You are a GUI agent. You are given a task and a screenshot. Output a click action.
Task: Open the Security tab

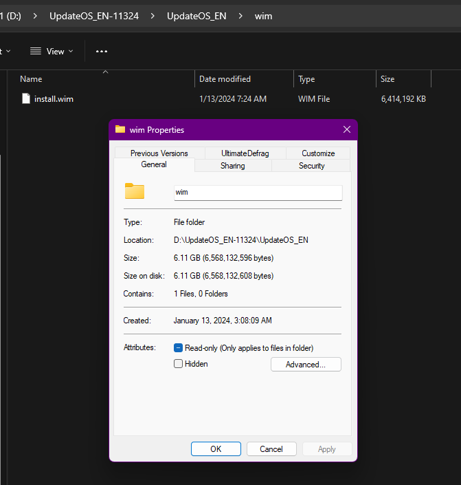[312, 166]
